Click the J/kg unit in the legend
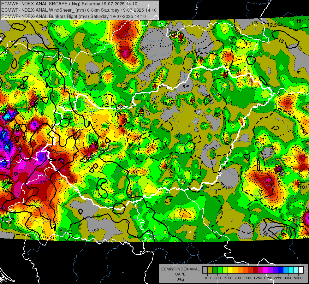Image resolution: width=309 pixels, height=284 pixels. click(180, 279)
